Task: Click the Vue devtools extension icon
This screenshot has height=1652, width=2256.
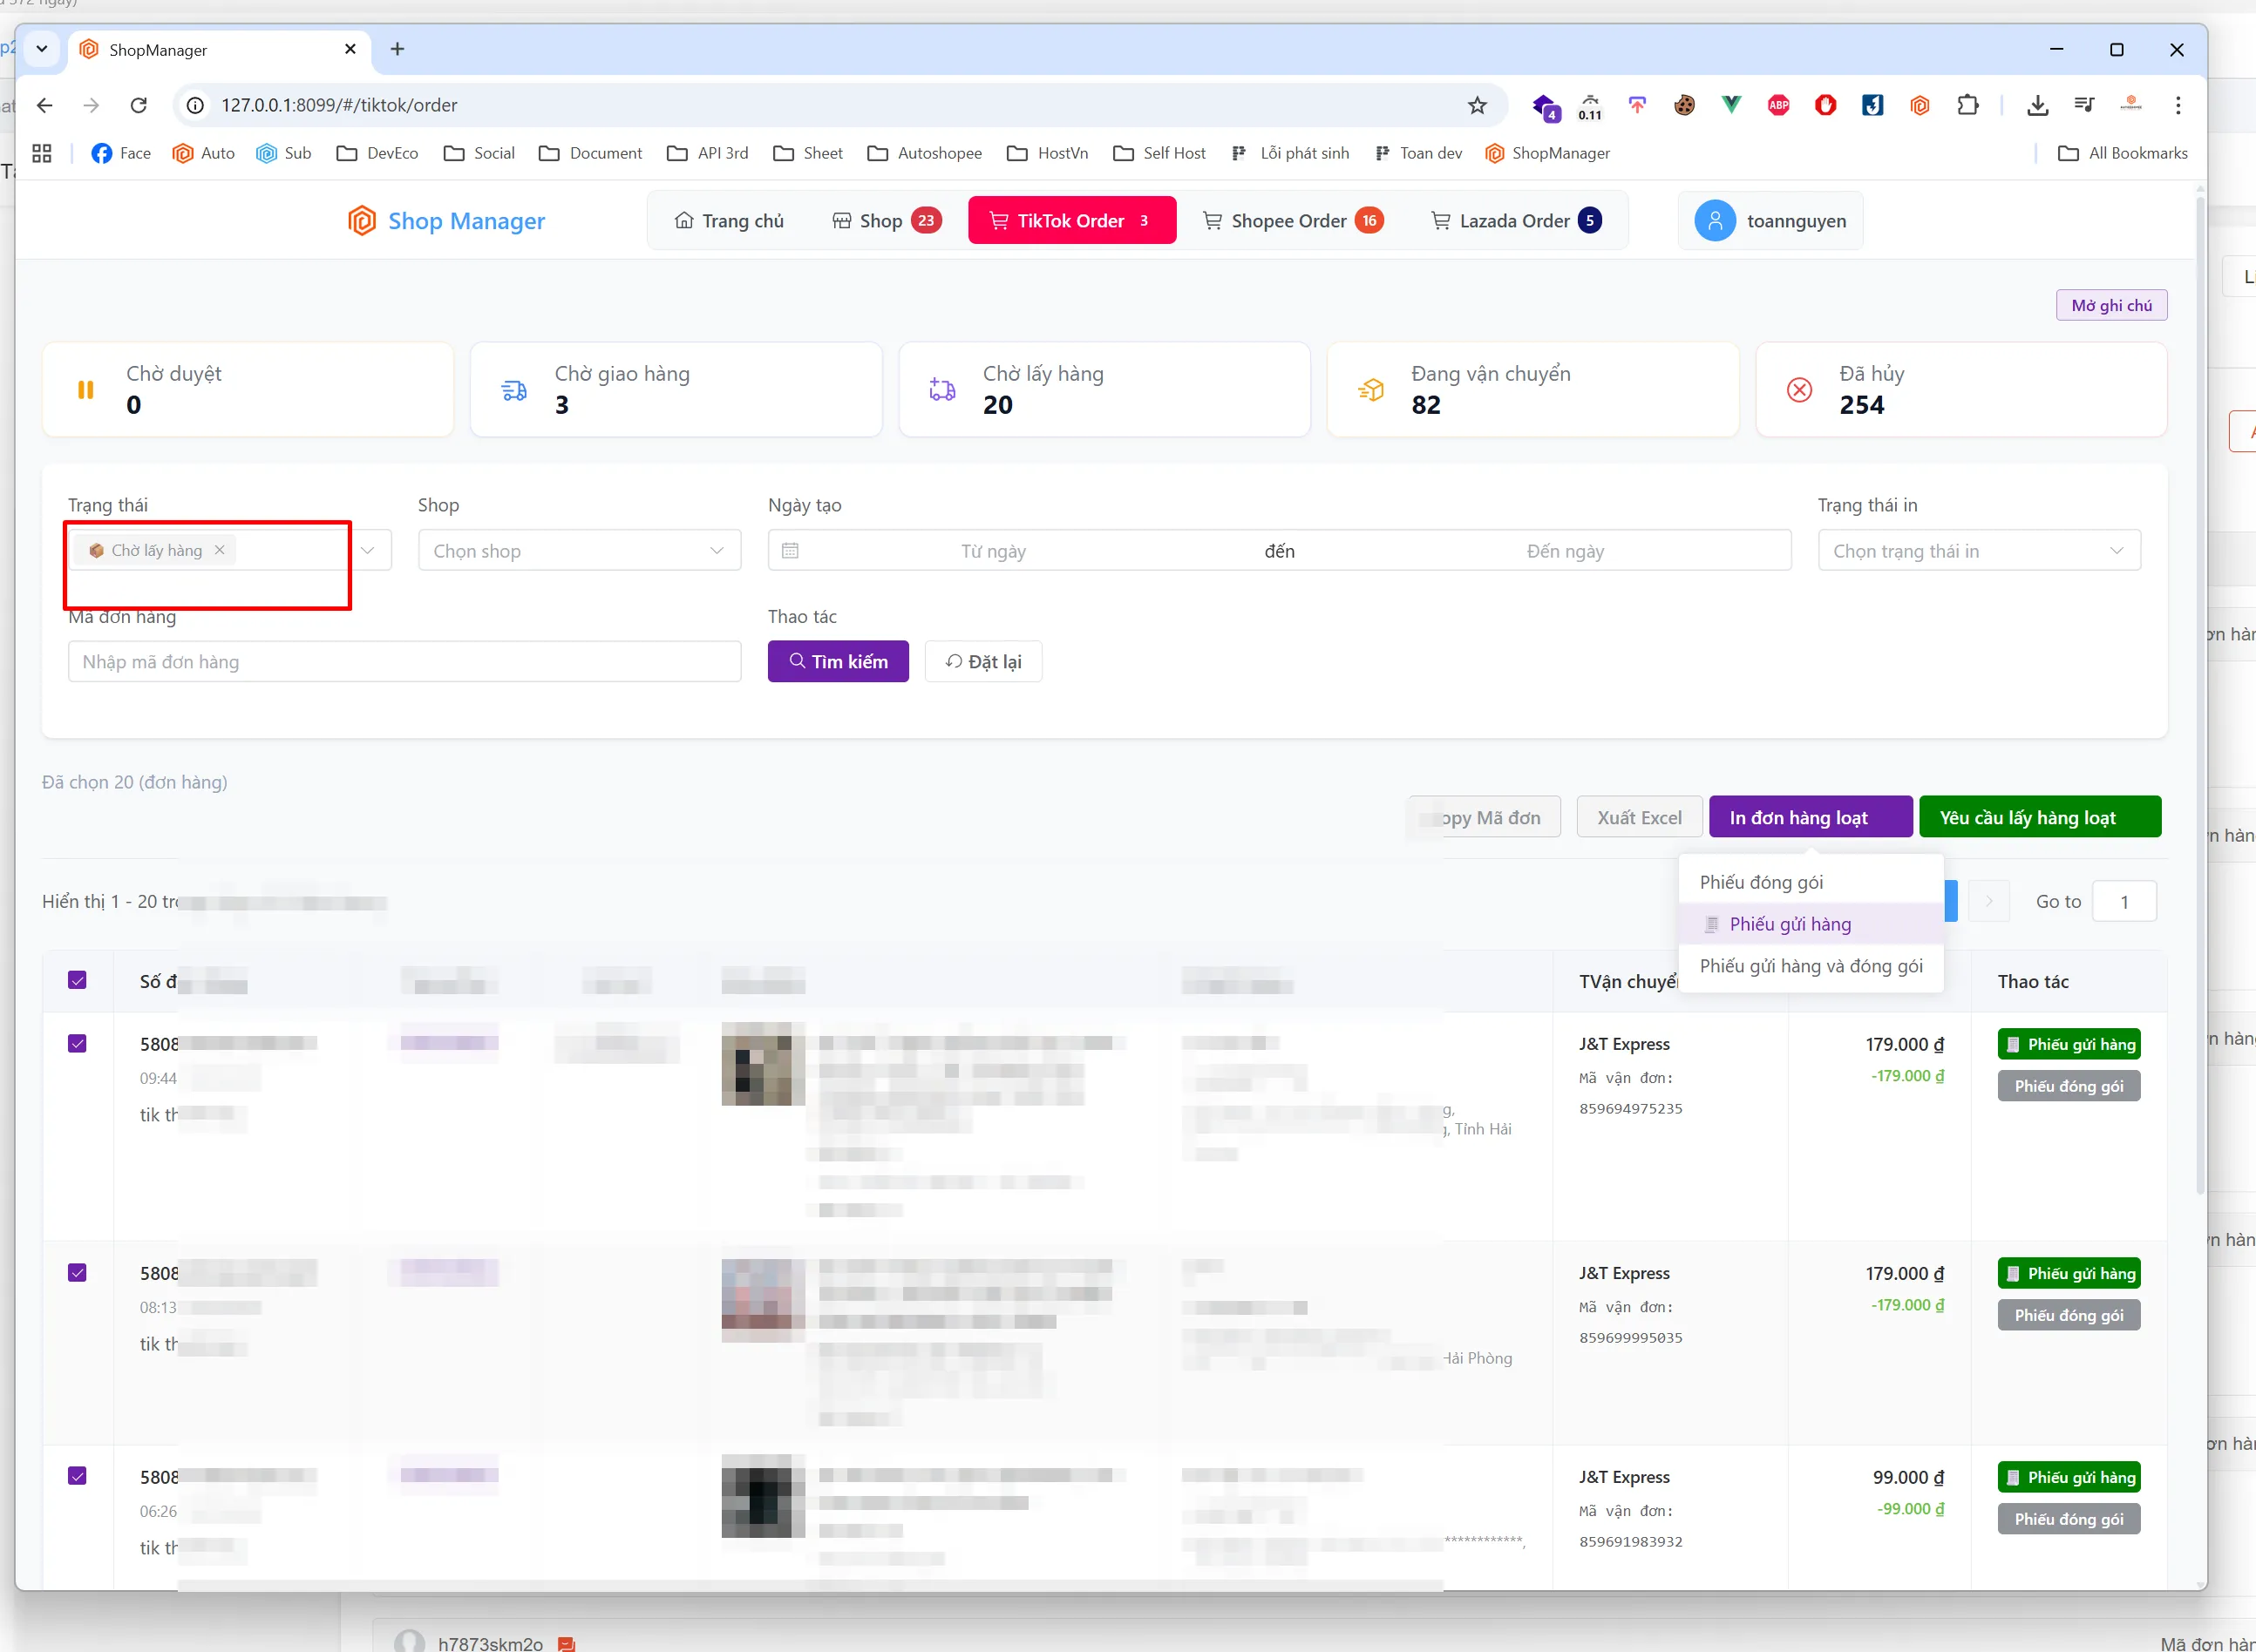Action: coord(1732,105)
